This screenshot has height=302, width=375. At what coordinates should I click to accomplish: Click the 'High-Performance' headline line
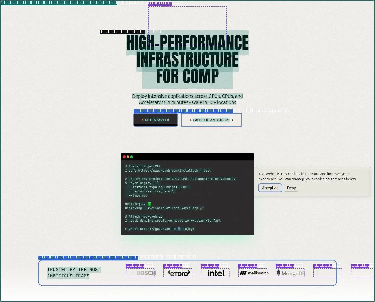187,43
